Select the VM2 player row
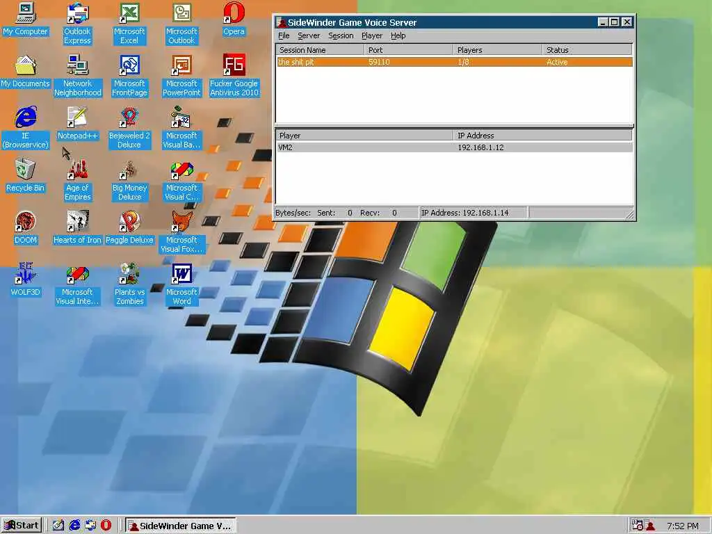Viewport: 712px width, 534px height. click(x=455, y=147)
